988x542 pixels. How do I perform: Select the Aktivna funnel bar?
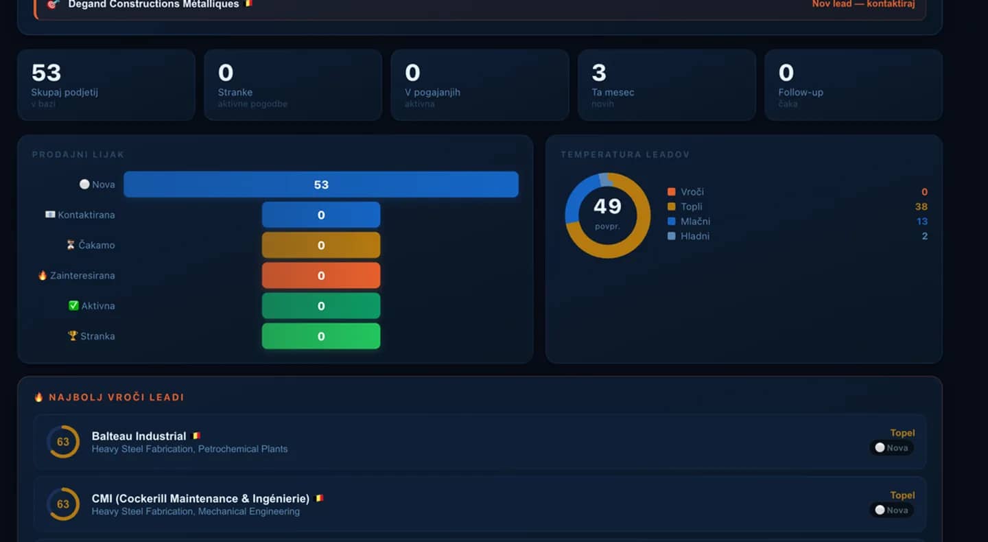(x=321, y=305)
